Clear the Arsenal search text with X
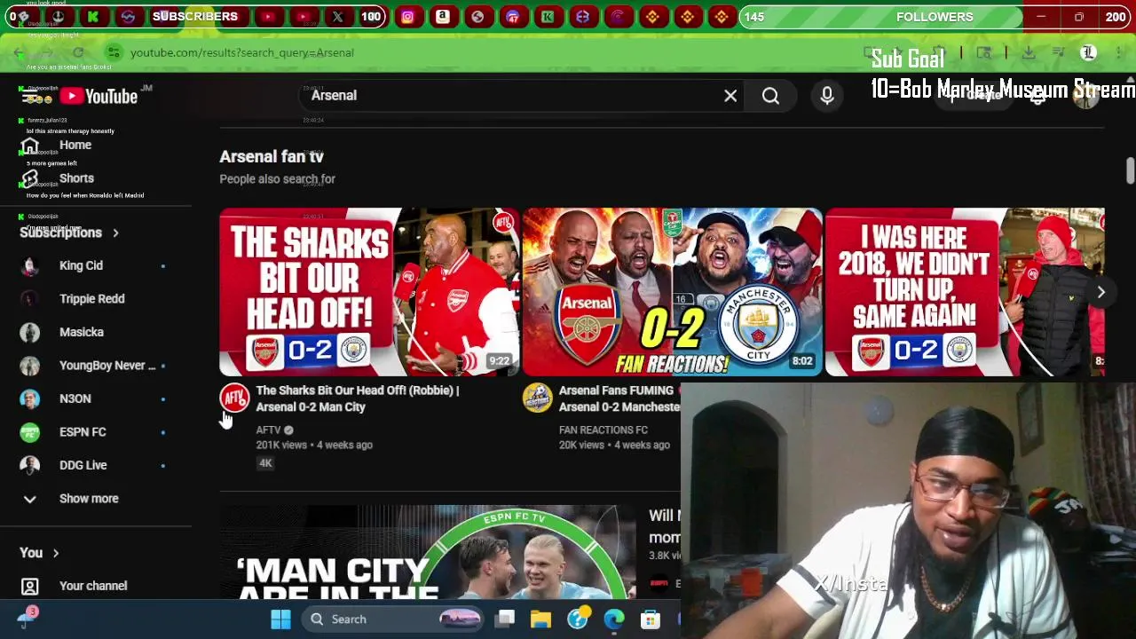 point(730,95)
